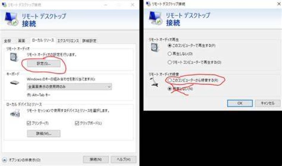The image size is (282, 166).
Task: Click the right dialog's title bar app icon
Action: [148, 4]
